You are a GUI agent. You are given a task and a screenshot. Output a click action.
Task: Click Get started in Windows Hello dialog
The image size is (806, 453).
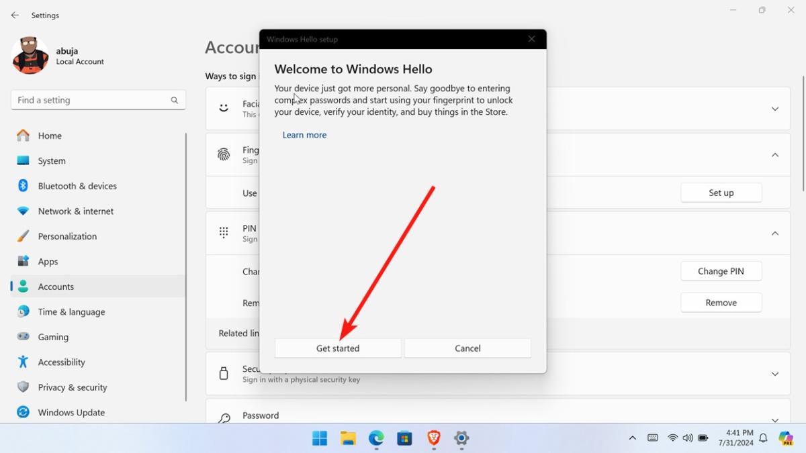pos(337,348)
